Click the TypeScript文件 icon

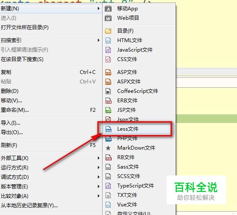tap(108, 186)
